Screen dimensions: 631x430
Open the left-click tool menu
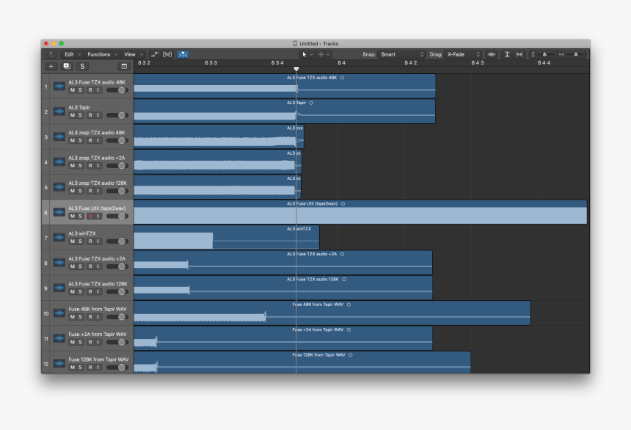click(311, 54)
